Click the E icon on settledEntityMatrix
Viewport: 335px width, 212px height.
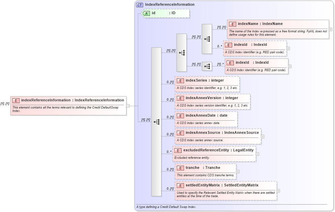click(x=180, y=185)
